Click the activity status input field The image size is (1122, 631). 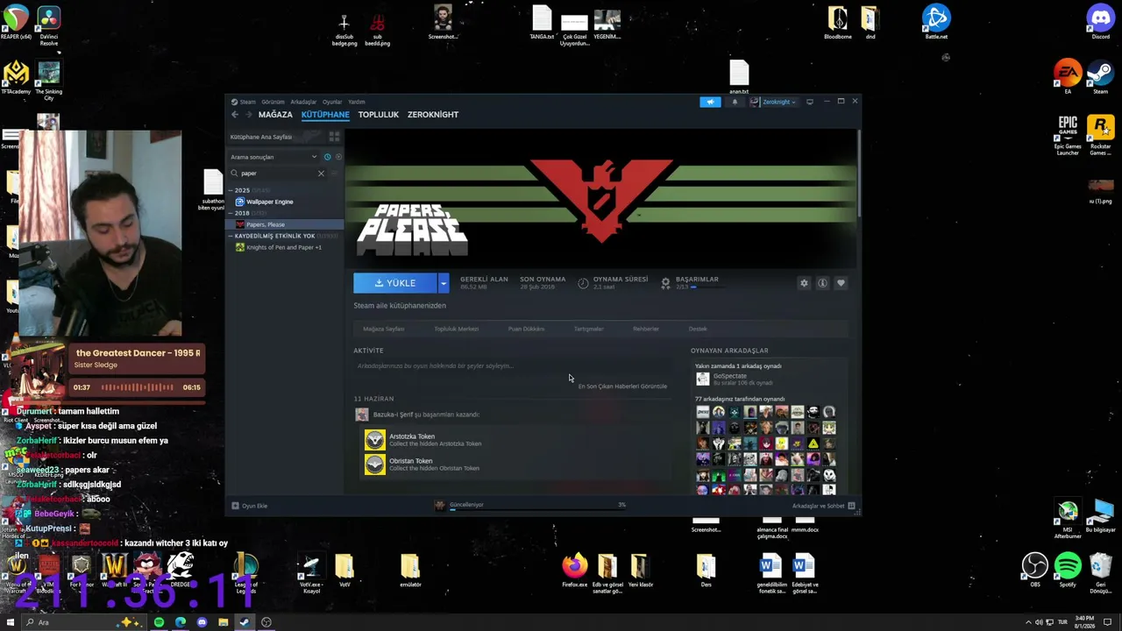pyautogui.click(x=513, y=366)
